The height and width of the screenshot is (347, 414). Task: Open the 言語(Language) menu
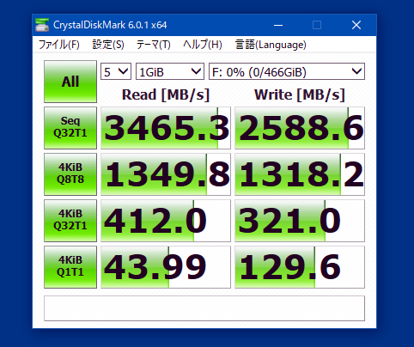click(x=271, y=45)
